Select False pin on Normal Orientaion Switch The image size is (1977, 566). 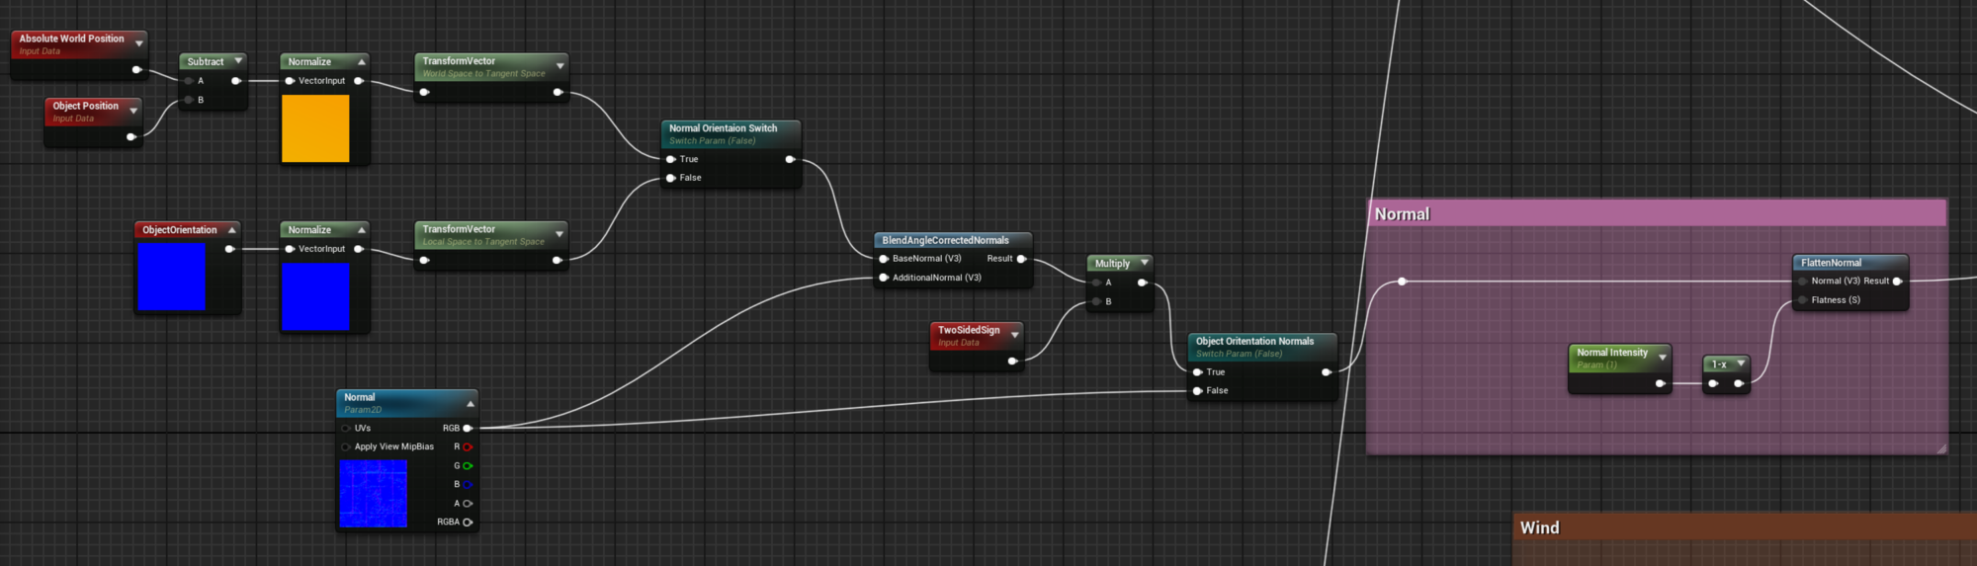coord(671,178)
